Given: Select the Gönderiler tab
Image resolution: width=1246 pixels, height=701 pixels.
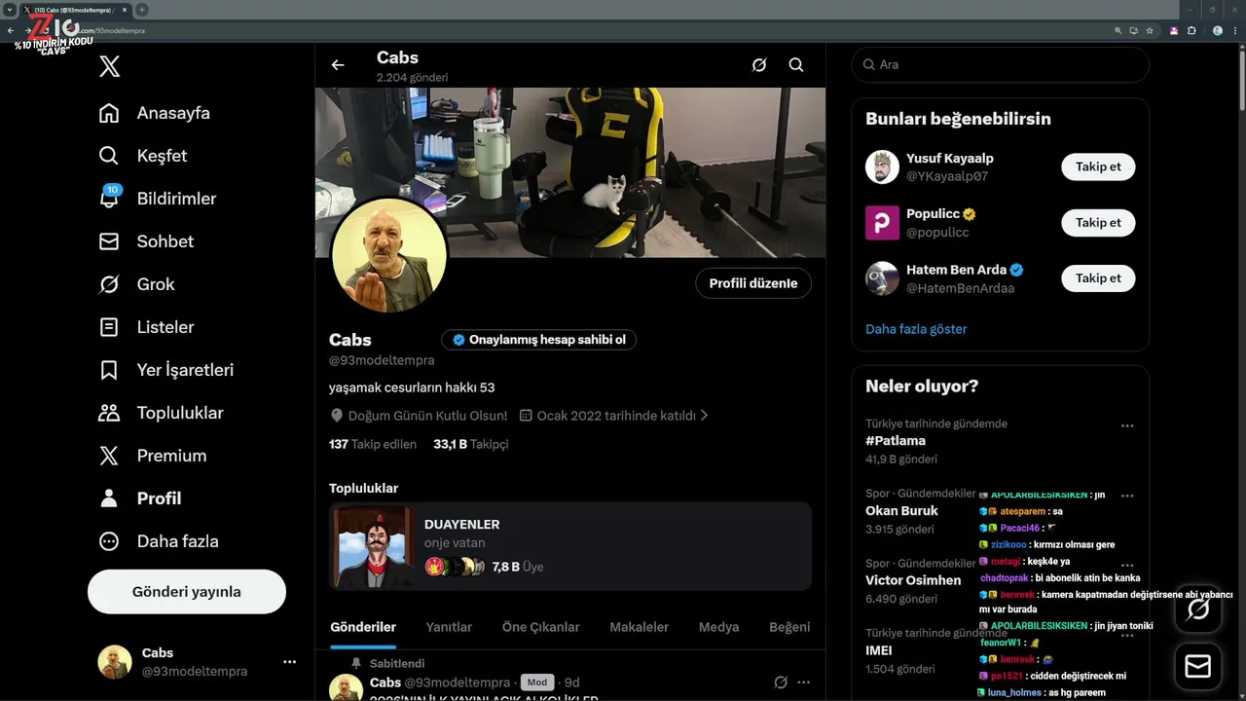Looking at the screenshot, I should 363,627.
